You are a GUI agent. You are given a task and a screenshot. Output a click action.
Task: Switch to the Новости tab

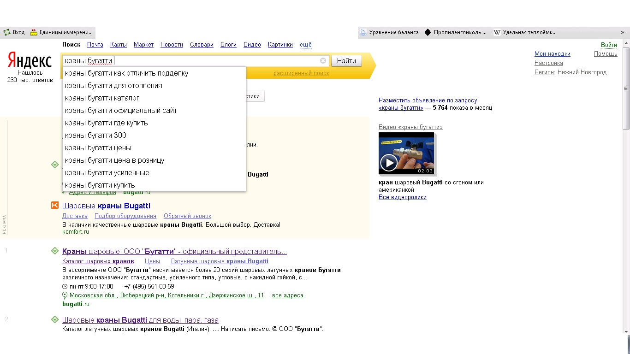(x=172, y=45)
